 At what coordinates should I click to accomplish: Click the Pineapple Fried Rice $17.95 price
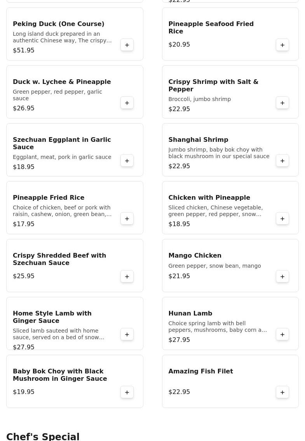[24, 224]
